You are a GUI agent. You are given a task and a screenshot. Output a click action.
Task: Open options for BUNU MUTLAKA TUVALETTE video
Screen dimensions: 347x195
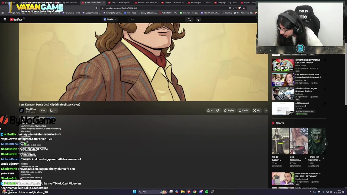click(x=325, y=174)
